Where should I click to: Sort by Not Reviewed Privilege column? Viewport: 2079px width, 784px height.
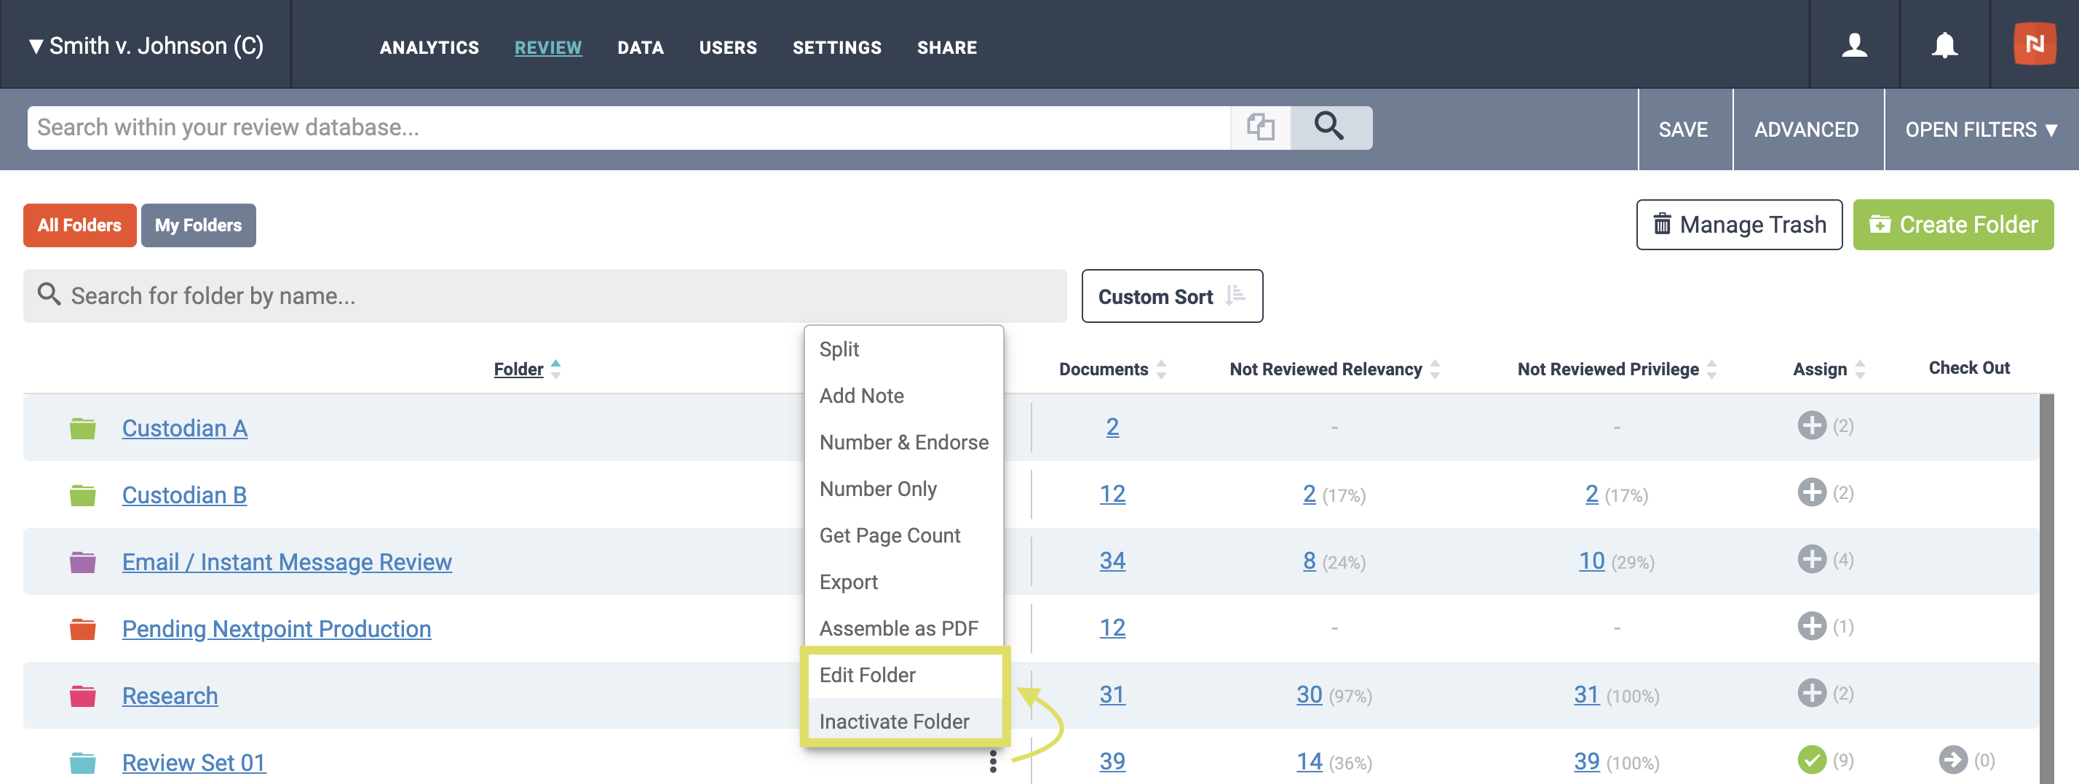pyautogui.click(x=1616, y=369)
